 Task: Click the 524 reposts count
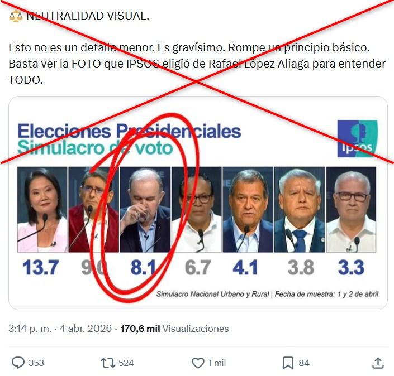pos(126,363)
